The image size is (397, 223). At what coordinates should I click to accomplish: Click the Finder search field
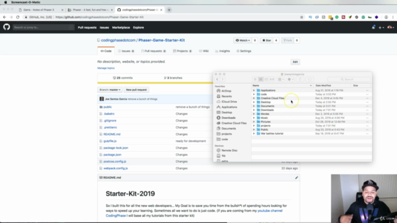349,79
